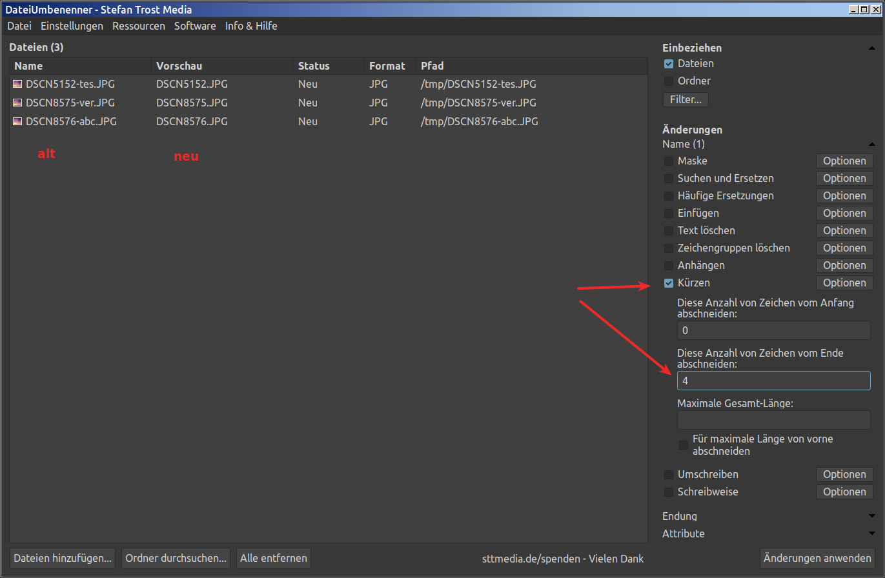Expand the Attribute section
This screenshot has width=885, height=578.
point(872,533)
